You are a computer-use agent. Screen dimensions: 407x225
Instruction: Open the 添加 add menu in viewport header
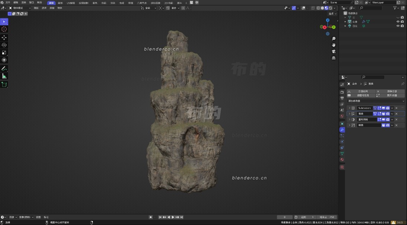52,8
